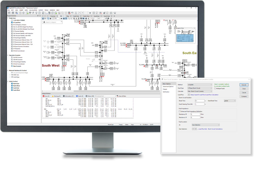Image resolution: width=254 pixels, height=169 pixels.
Task: Add a new diagram tab with plus icon
Action: pos(114,16)
